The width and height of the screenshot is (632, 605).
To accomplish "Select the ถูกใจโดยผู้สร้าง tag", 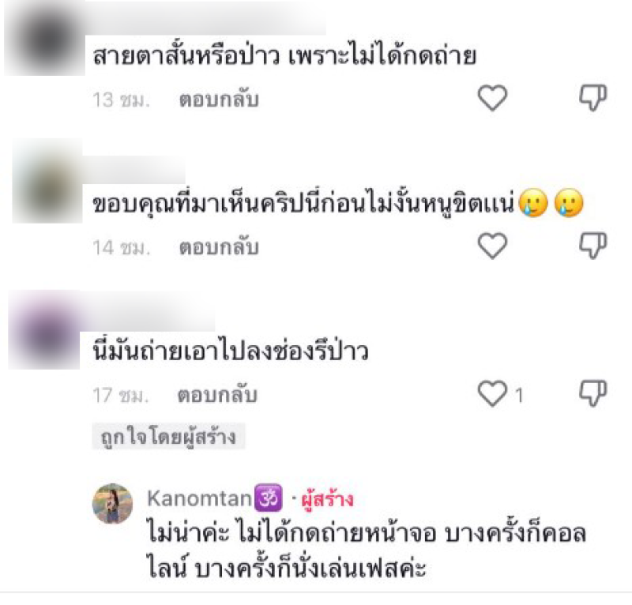I will [168, 437].
